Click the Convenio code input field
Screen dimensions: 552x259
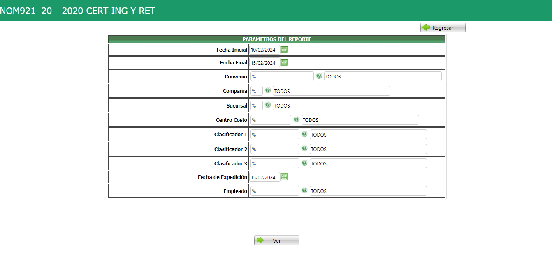point(282,76)
